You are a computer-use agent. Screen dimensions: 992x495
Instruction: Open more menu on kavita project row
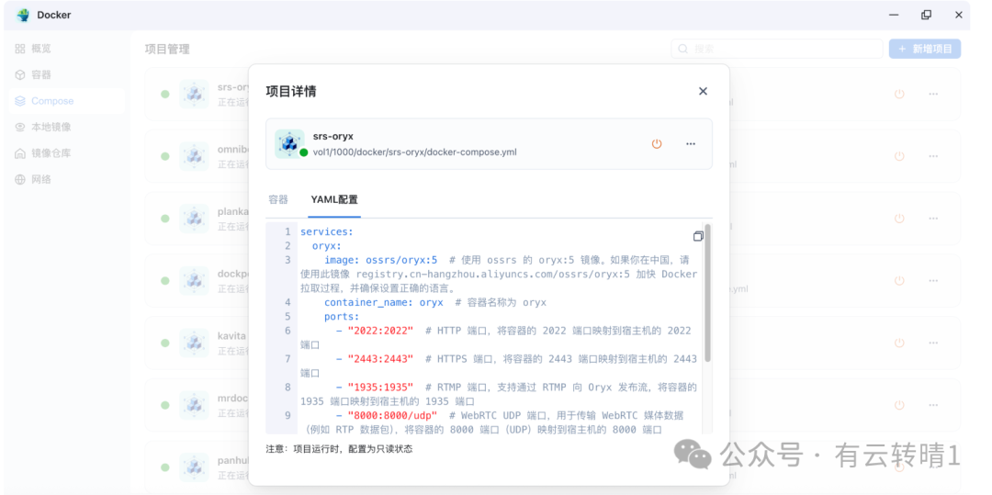(x=933, y=343)
